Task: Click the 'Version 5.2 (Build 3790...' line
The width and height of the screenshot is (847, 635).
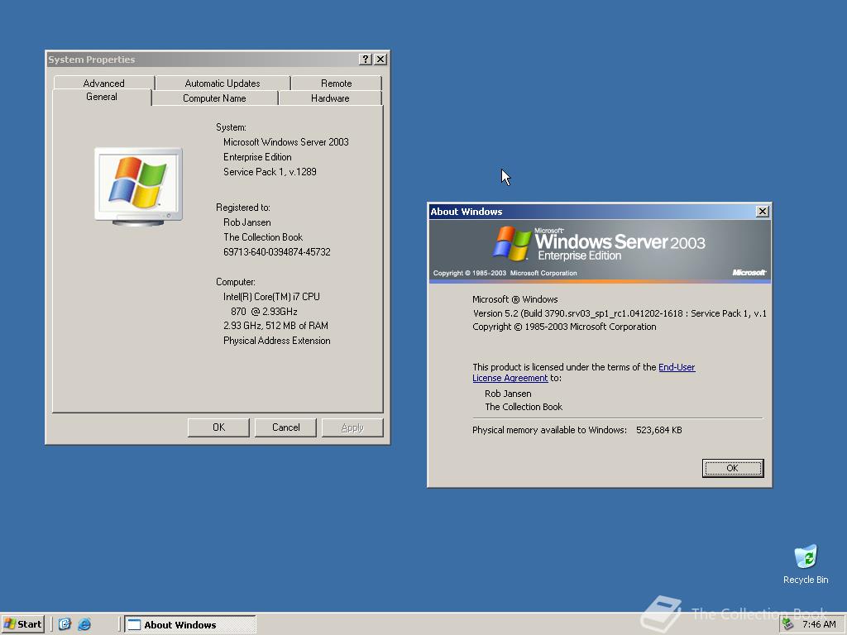Action: [620, 313]
